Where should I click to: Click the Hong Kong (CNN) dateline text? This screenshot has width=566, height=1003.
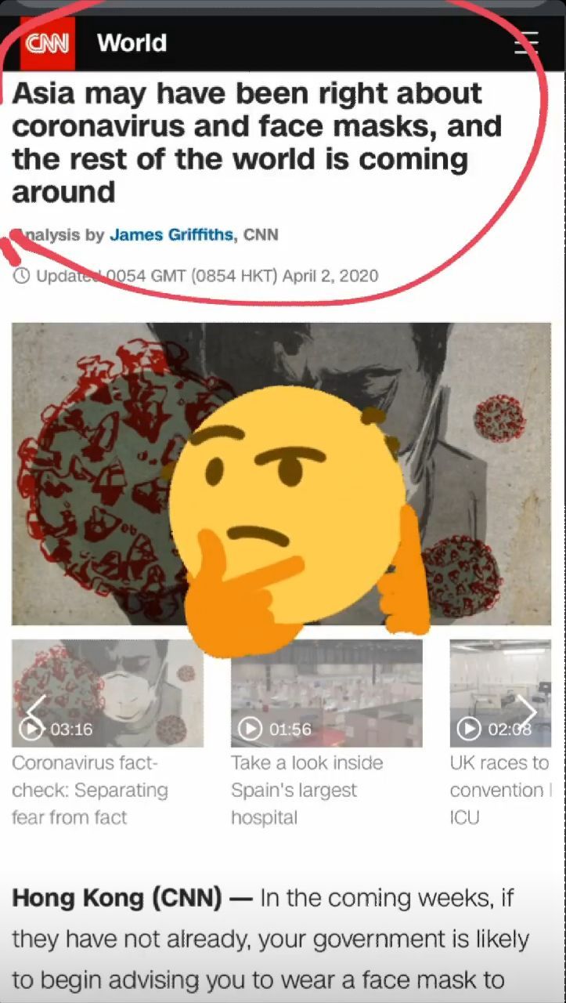tap(117, 898)
